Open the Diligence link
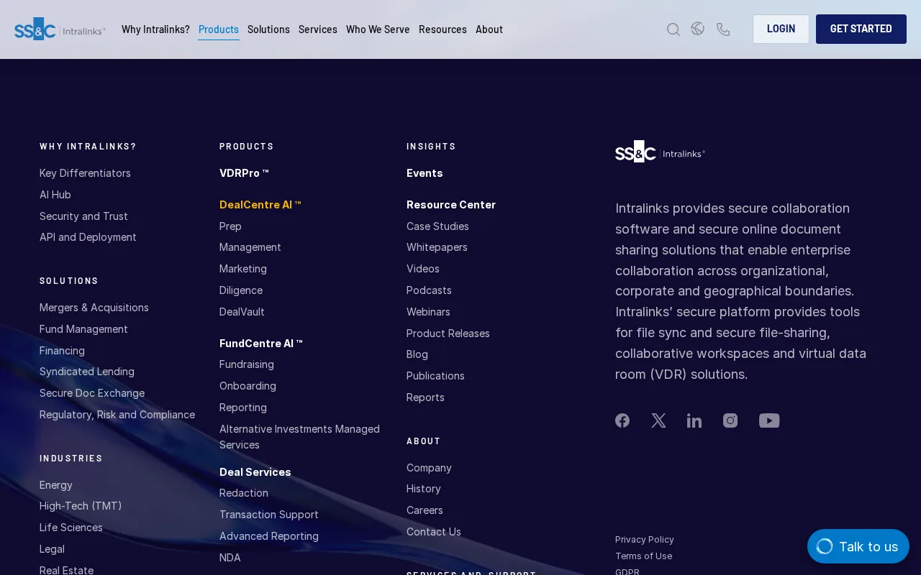 click(x=241, y=290)
